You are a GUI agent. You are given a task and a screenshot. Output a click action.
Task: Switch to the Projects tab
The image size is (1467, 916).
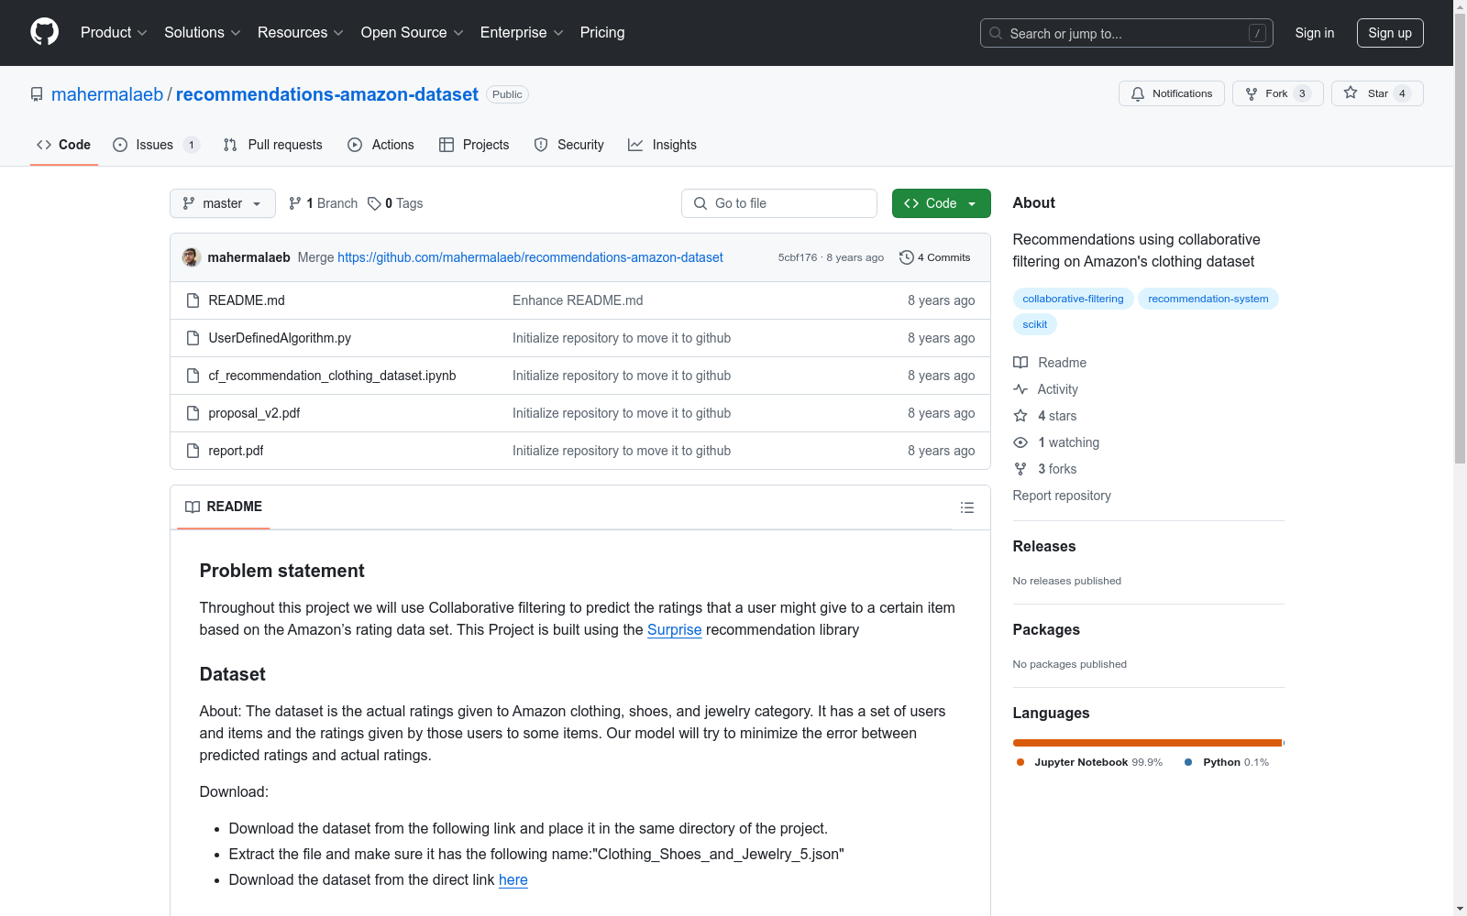click(474, 145)
